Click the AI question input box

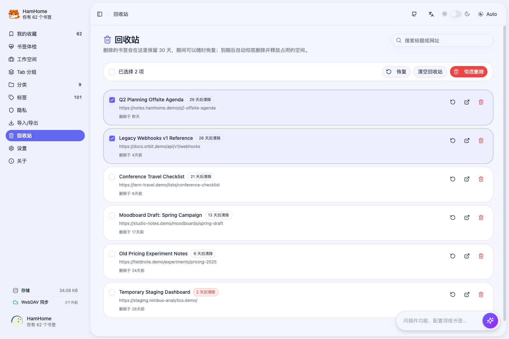click(x=439, y=321)
